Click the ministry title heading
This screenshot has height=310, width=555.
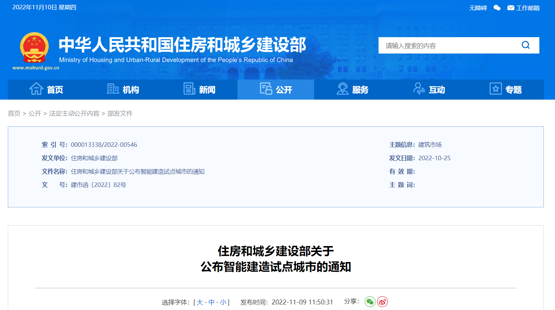pos(182,45)
